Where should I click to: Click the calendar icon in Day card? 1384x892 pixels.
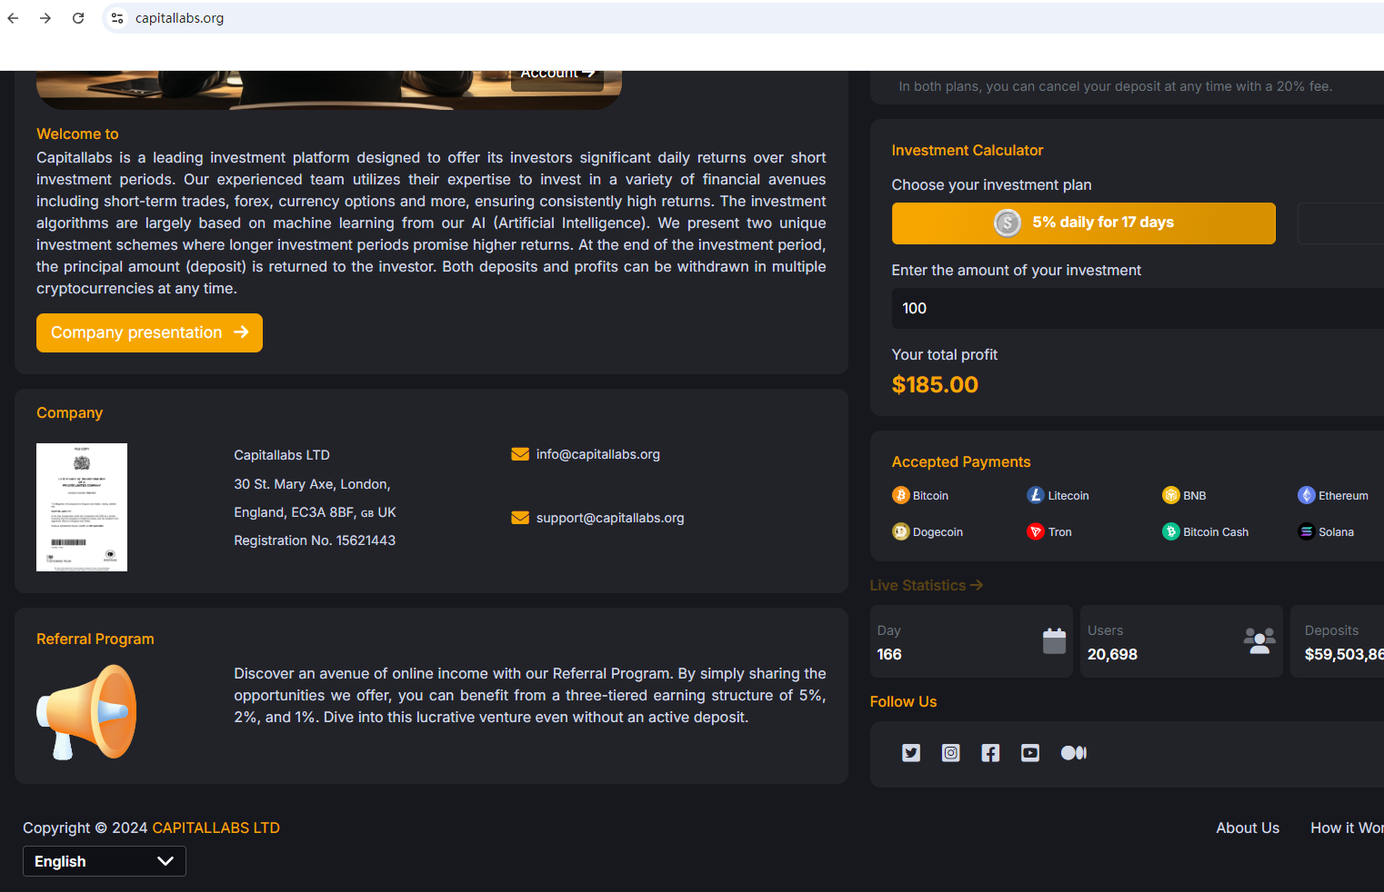[x=1055, y=641]
